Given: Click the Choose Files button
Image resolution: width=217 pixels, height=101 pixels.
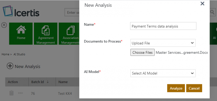Looking at the screenshot, I should [142, 52].
